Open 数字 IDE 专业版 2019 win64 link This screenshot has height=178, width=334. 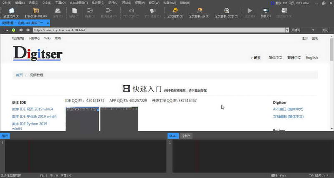34,117
